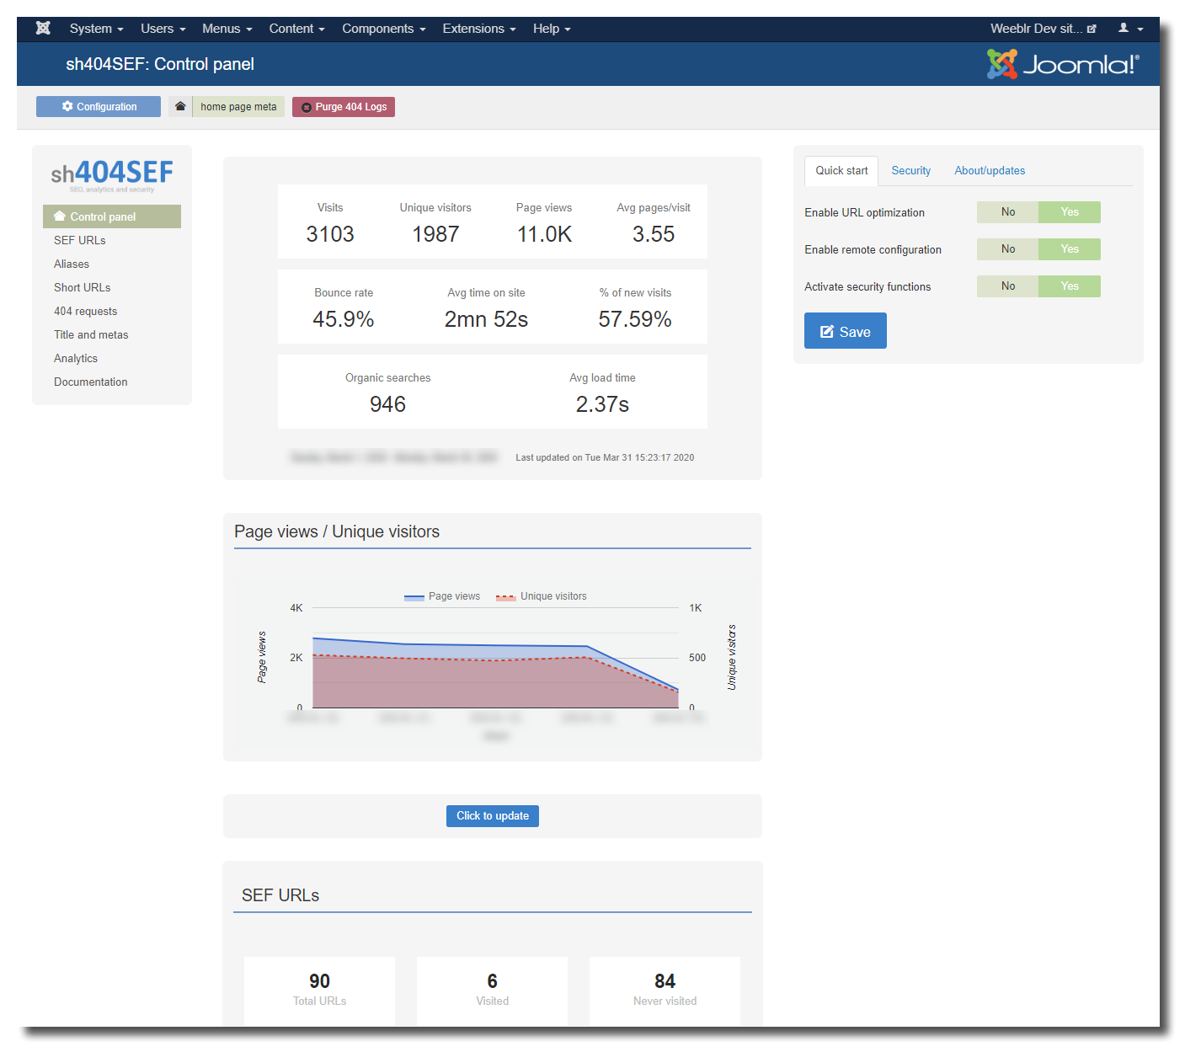Open Title and metas in the sidebar
Screen dimensions: 1185x1052
[x=91, y=334]
